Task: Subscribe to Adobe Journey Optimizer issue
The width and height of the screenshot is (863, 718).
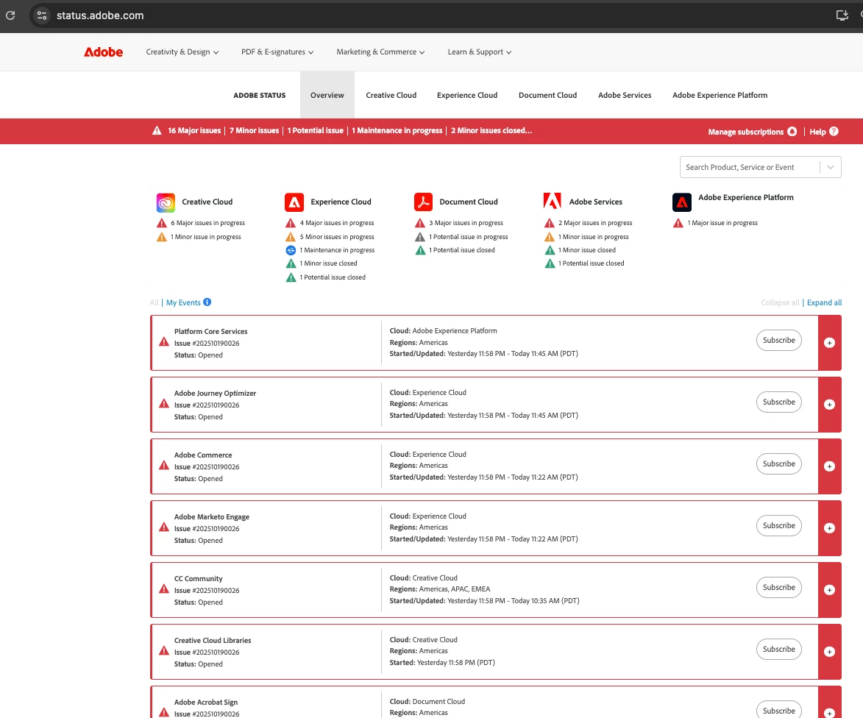Action: click(779, 402)
